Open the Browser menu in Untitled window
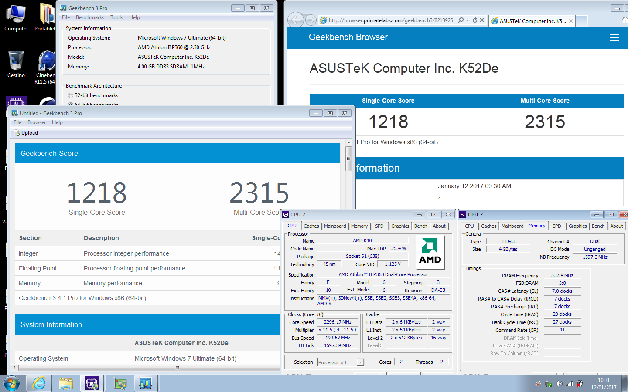Image resolution: width=628 pixels, height=392 pixels. [x=37, y=122]
